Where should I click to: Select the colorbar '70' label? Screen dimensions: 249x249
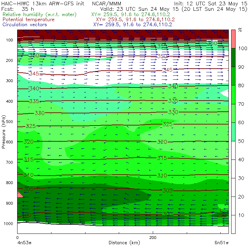(241, 104)
